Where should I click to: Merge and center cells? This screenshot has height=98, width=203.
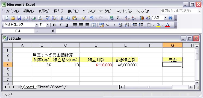pos(94,25)
